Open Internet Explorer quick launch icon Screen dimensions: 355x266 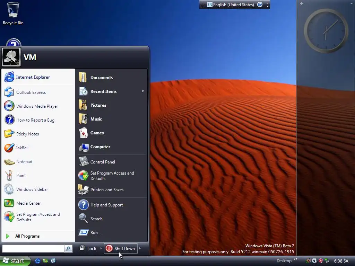coord(37,261)
